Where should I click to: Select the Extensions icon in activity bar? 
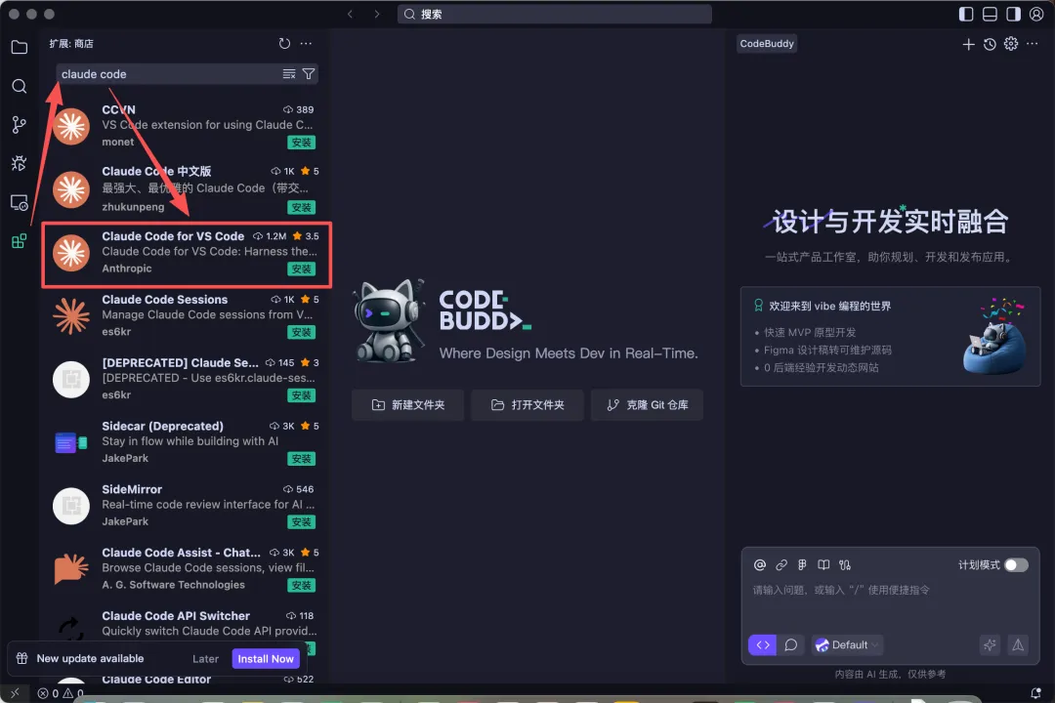point(19,241)
